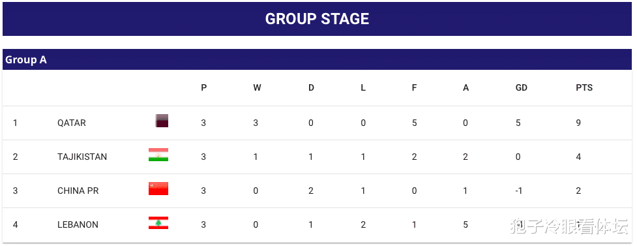Click the W column header
Viewport: 637px width, 246px height.
[257, 87]
